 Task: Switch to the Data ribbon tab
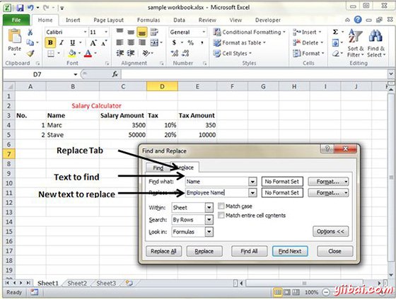[179, 20]
